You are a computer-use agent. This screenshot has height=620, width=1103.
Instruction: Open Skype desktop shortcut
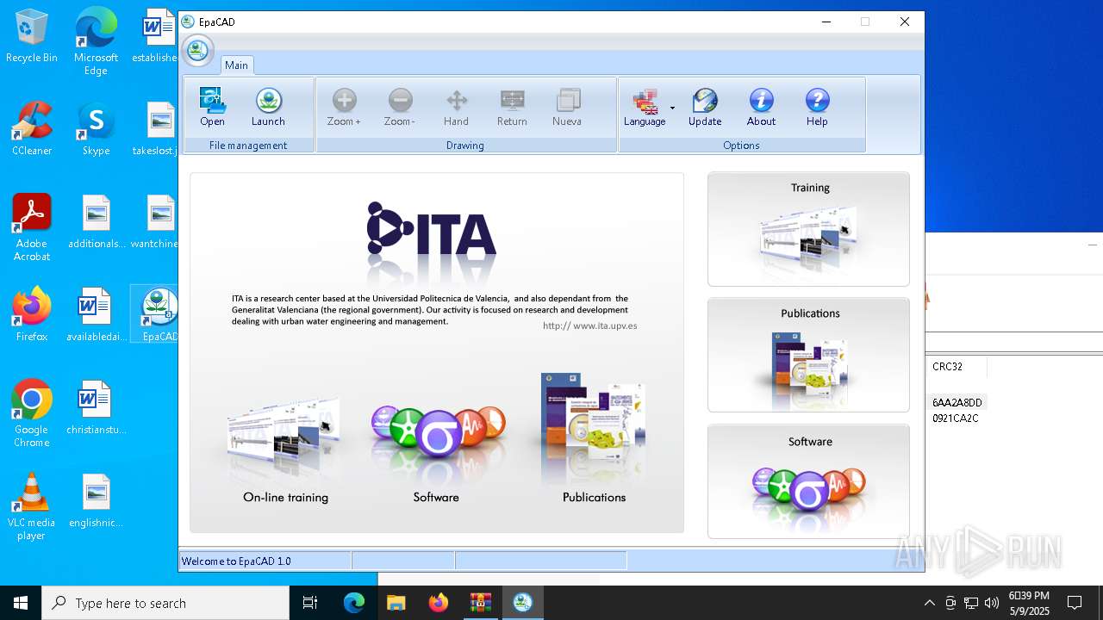(x=96, y=129)
